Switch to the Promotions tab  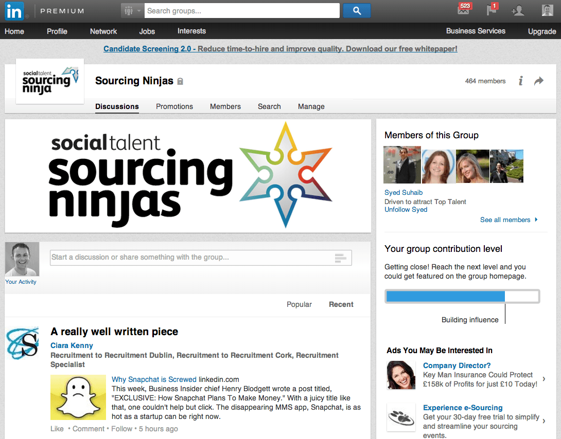[174, 106]
